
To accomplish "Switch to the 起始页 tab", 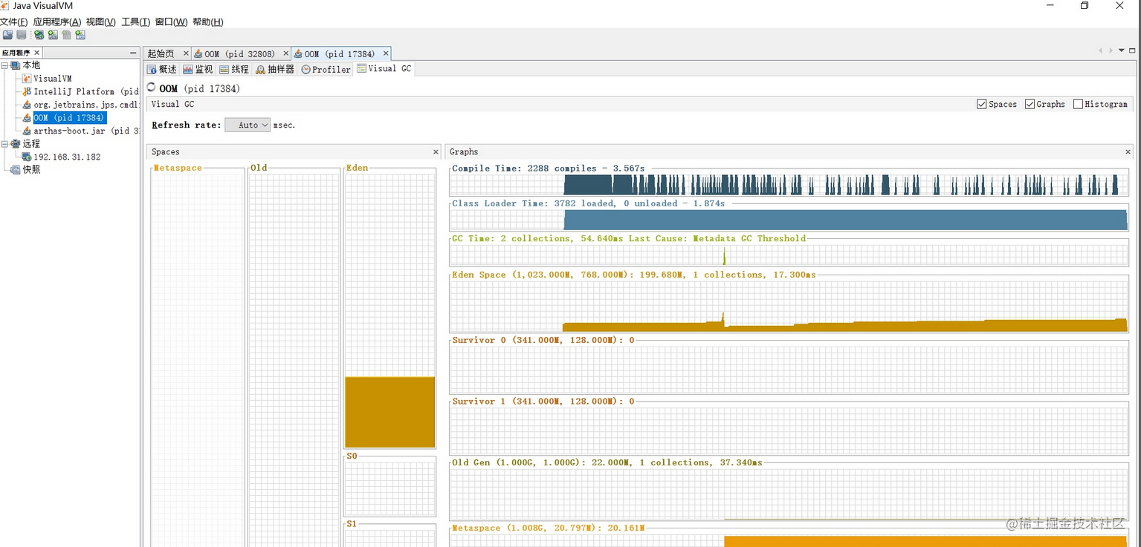I will [x=161, y=53].
